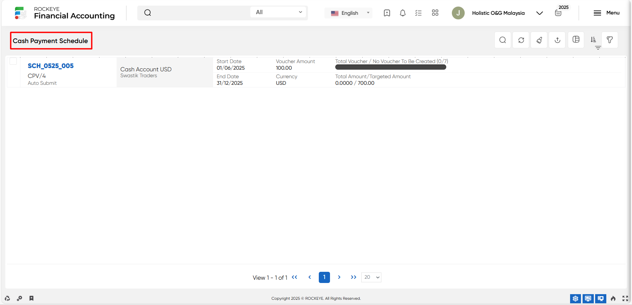632x305 pixels.
Task: Click View 1 - 1 of 1 text
Action: (x=270, y=278)
